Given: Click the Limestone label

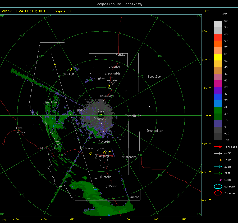Looking at the screenshot, I should [50, 102].
